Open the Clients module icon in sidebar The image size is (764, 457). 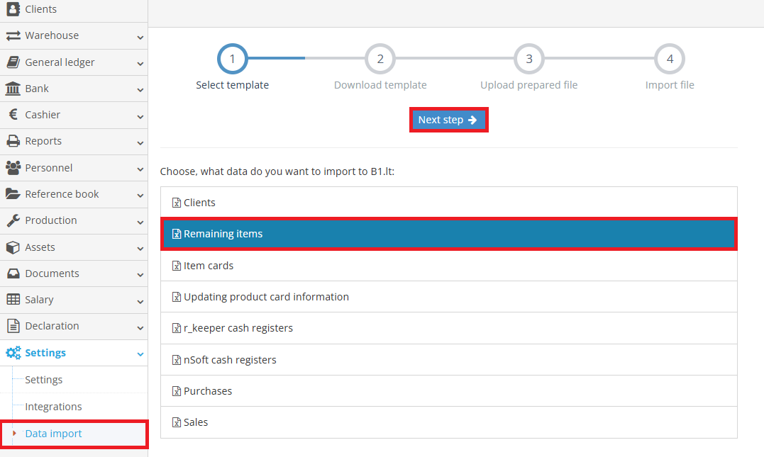coord(12,9)
